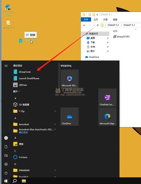Click Explorer title bar properties checkmark icon

point(90,15)
